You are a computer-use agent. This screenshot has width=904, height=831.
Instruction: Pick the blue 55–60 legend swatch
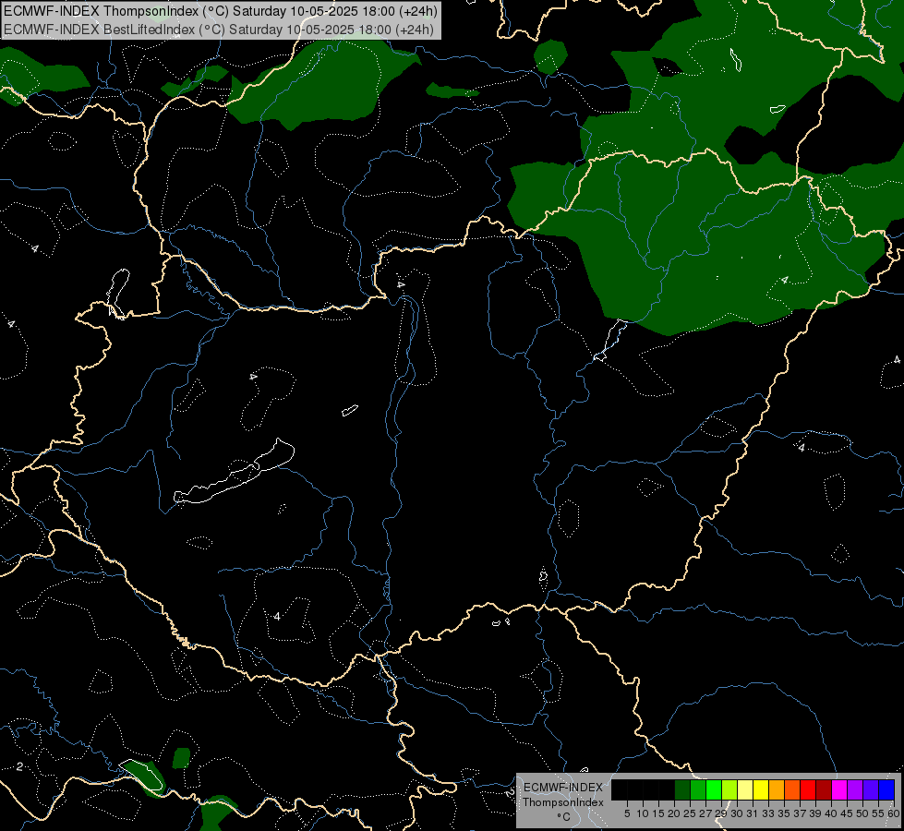(x=886, y=789)
